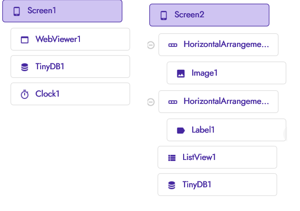Click the database icon of TinyDB1 under Screen1

point(25,67)
